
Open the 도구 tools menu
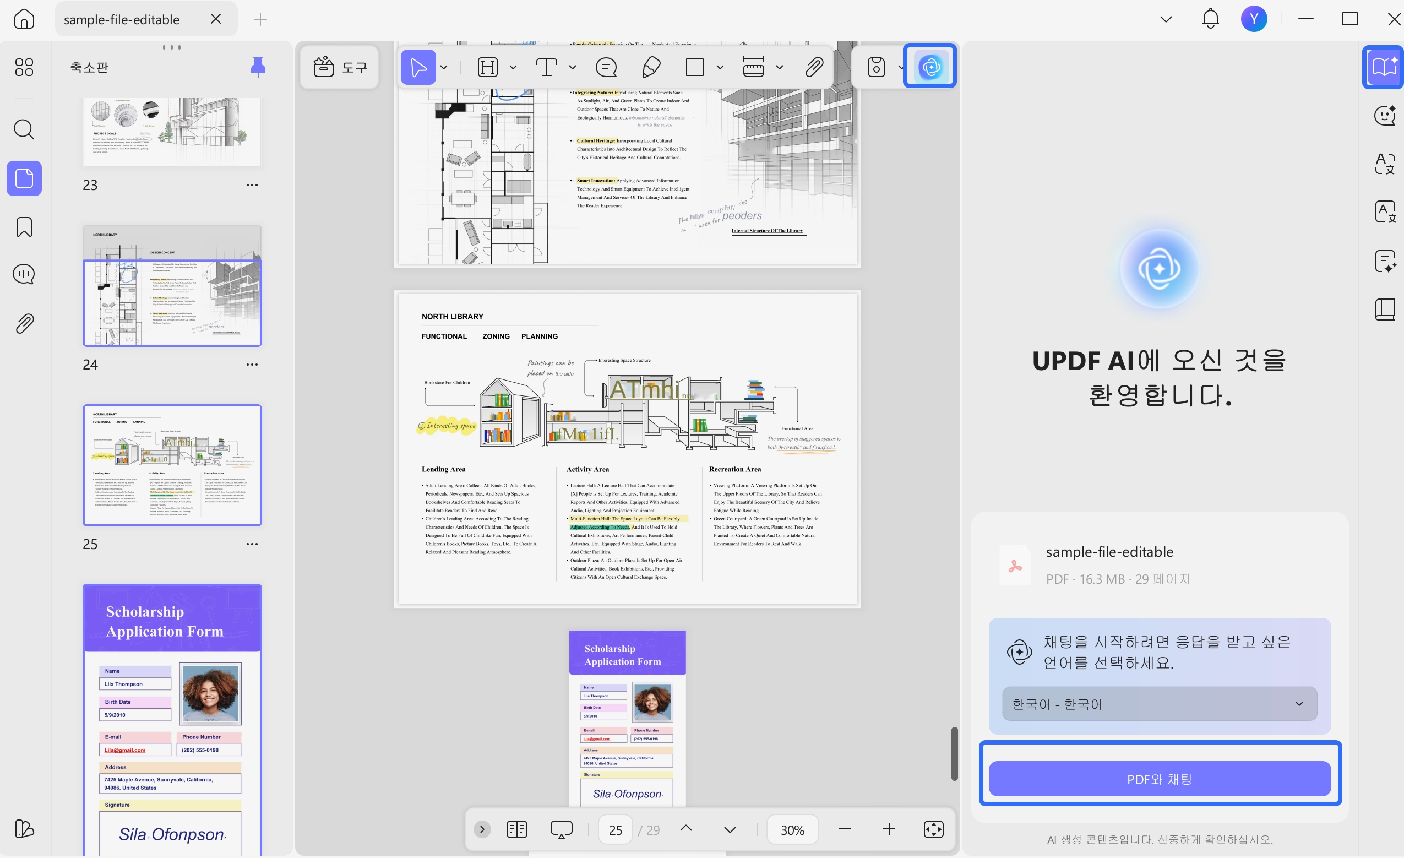(340, 67)
